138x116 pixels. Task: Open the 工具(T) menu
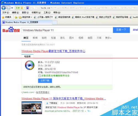tap(47, 12)
